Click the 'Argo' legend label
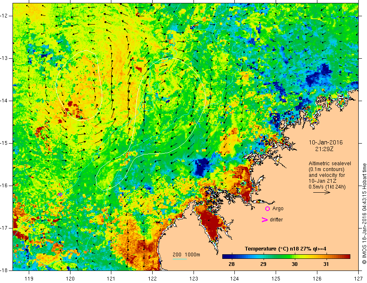This screenshot has width=367, height=283. [x=278, y=209]
